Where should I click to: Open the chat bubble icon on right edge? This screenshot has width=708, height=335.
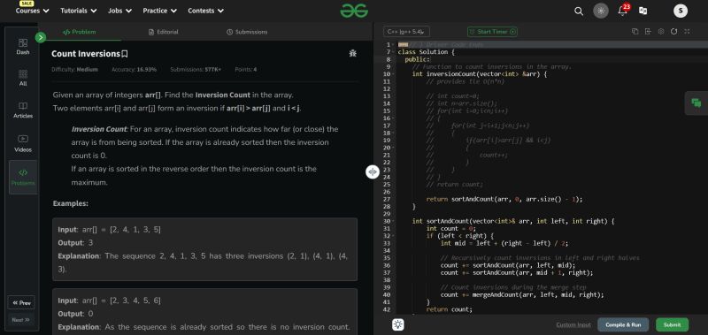(x=696, y=103)
